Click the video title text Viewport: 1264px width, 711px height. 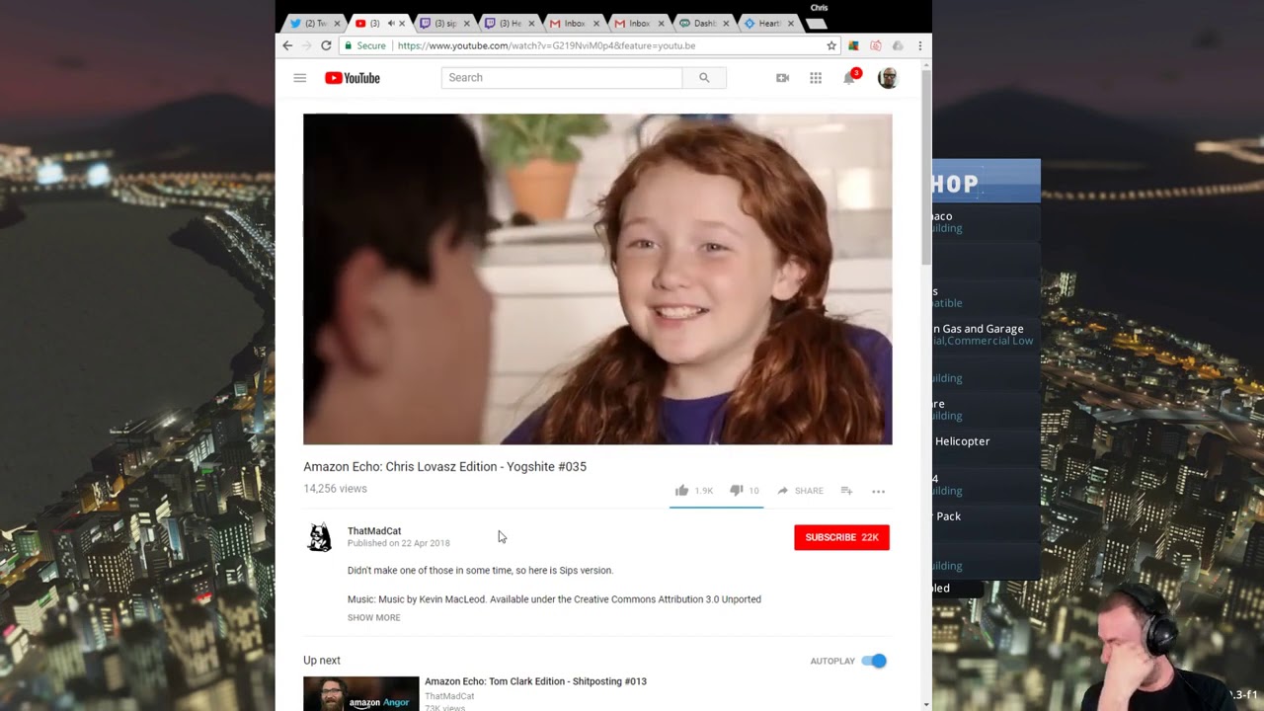[x=444, y=467]
